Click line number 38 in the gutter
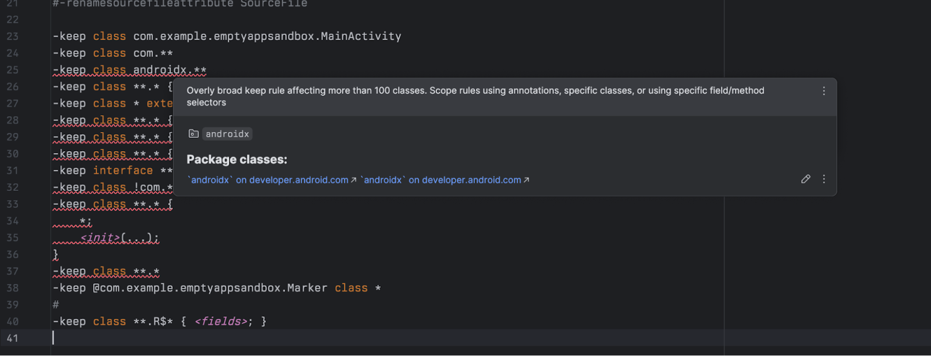 (12, 288)
